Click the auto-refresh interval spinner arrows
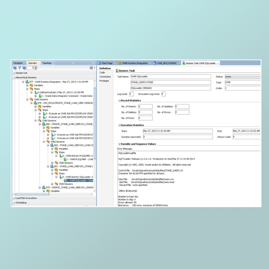This screenshot has height=269, width=269. [36, 68]
